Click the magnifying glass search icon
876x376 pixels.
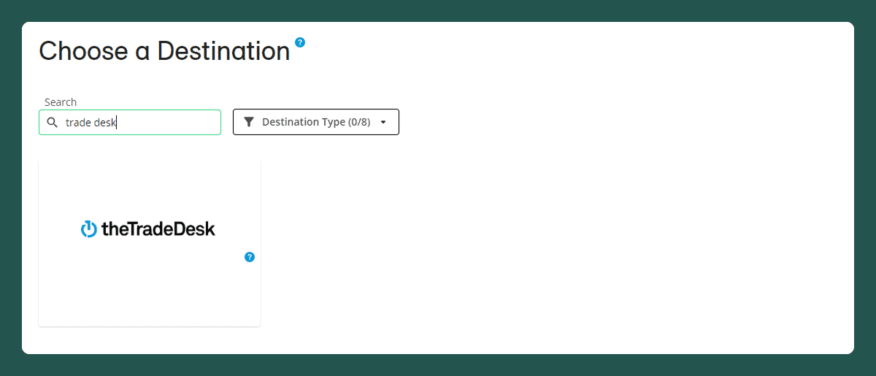pos(52,123)
